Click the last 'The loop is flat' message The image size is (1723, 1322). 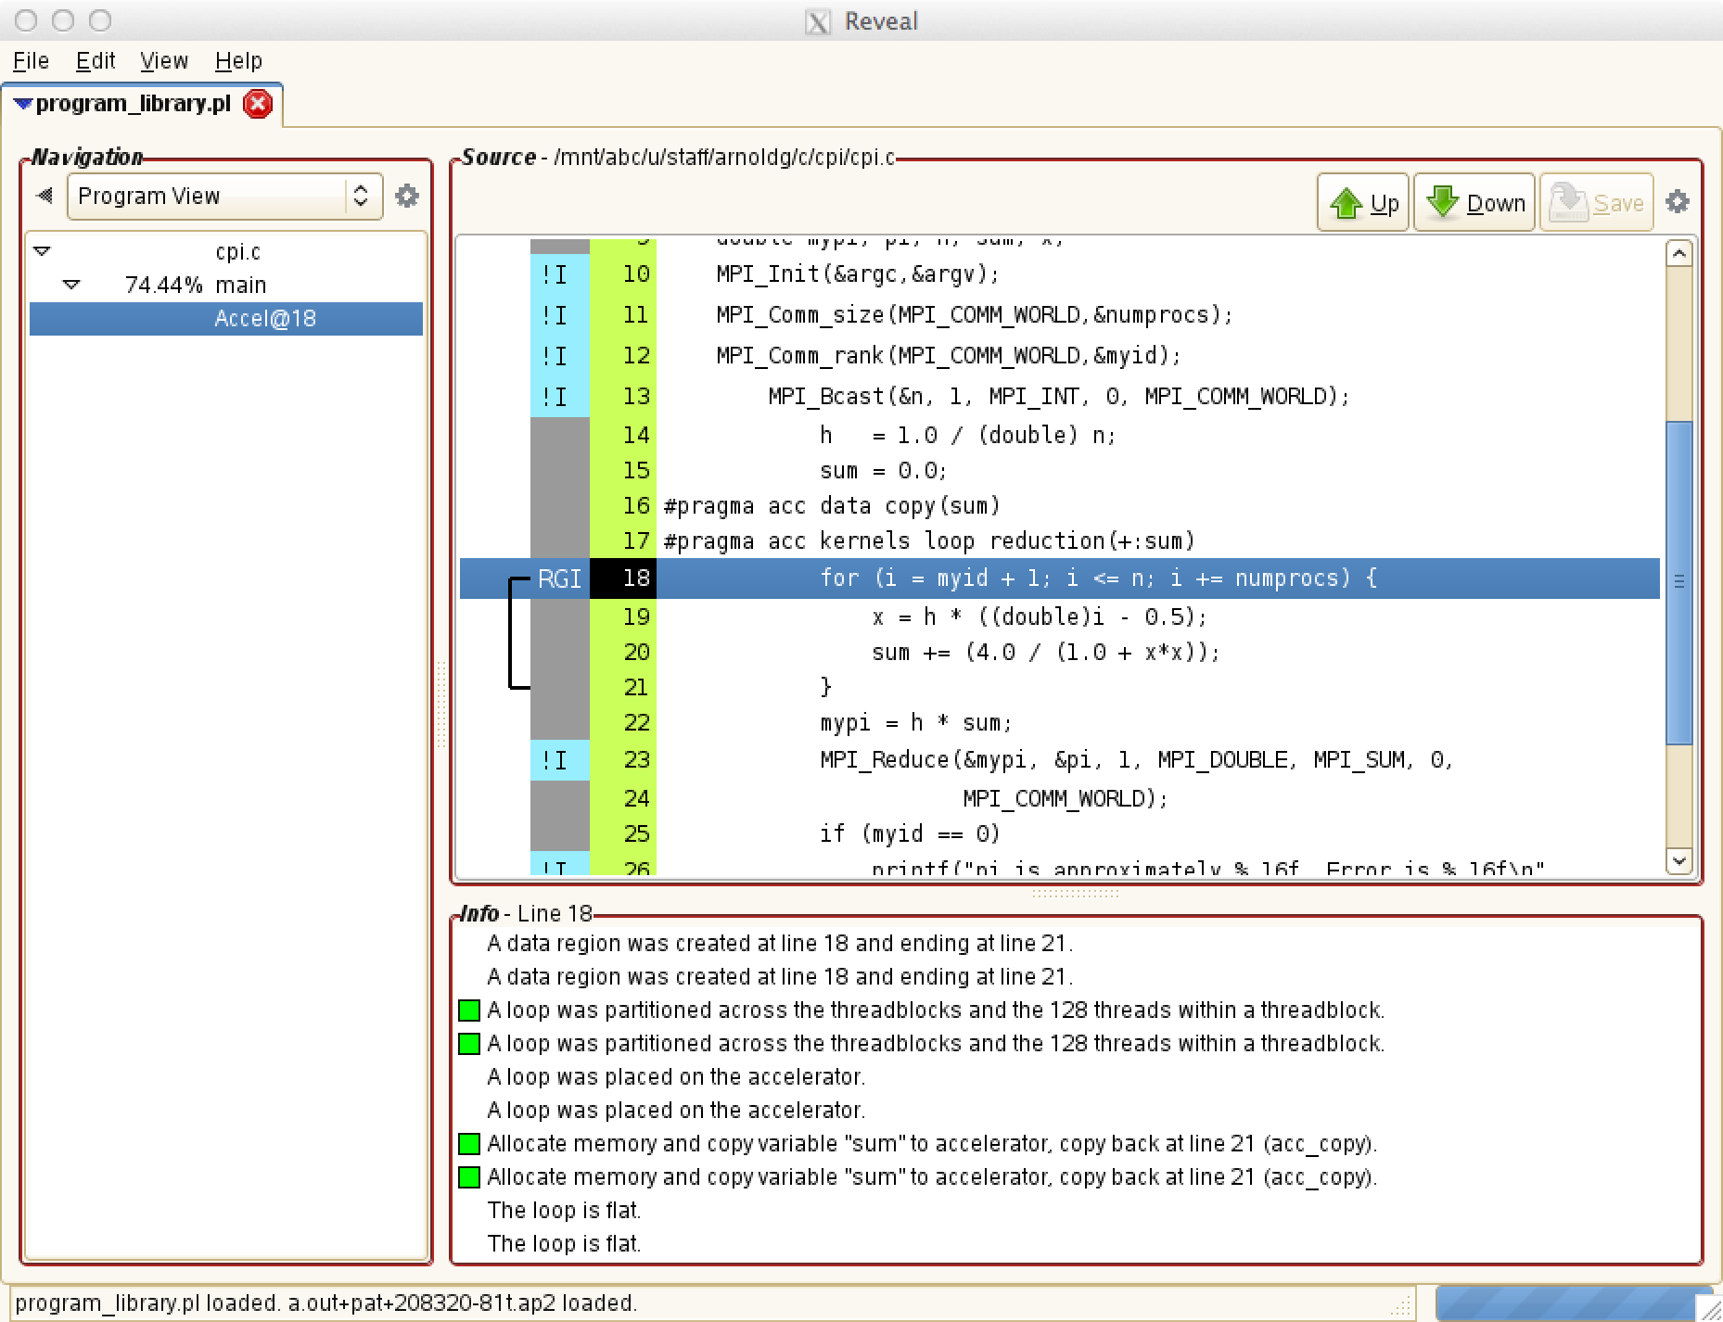tap(564, 1244)
